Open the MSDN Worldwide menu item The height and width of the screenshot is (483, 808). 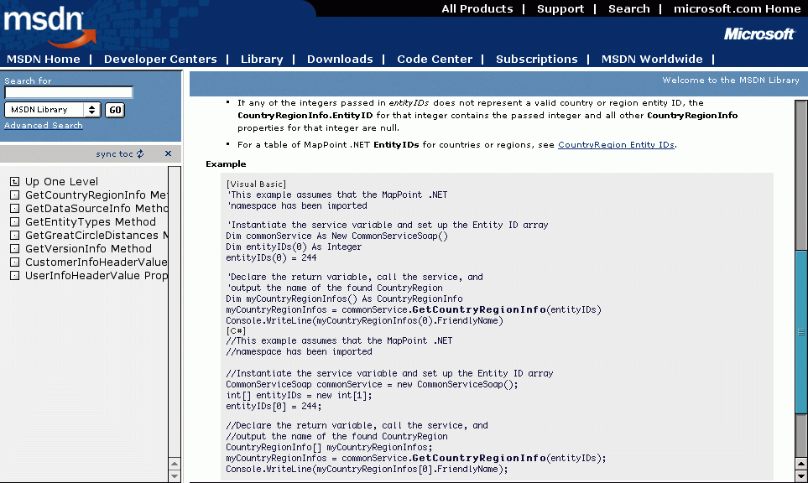(652, 60)
